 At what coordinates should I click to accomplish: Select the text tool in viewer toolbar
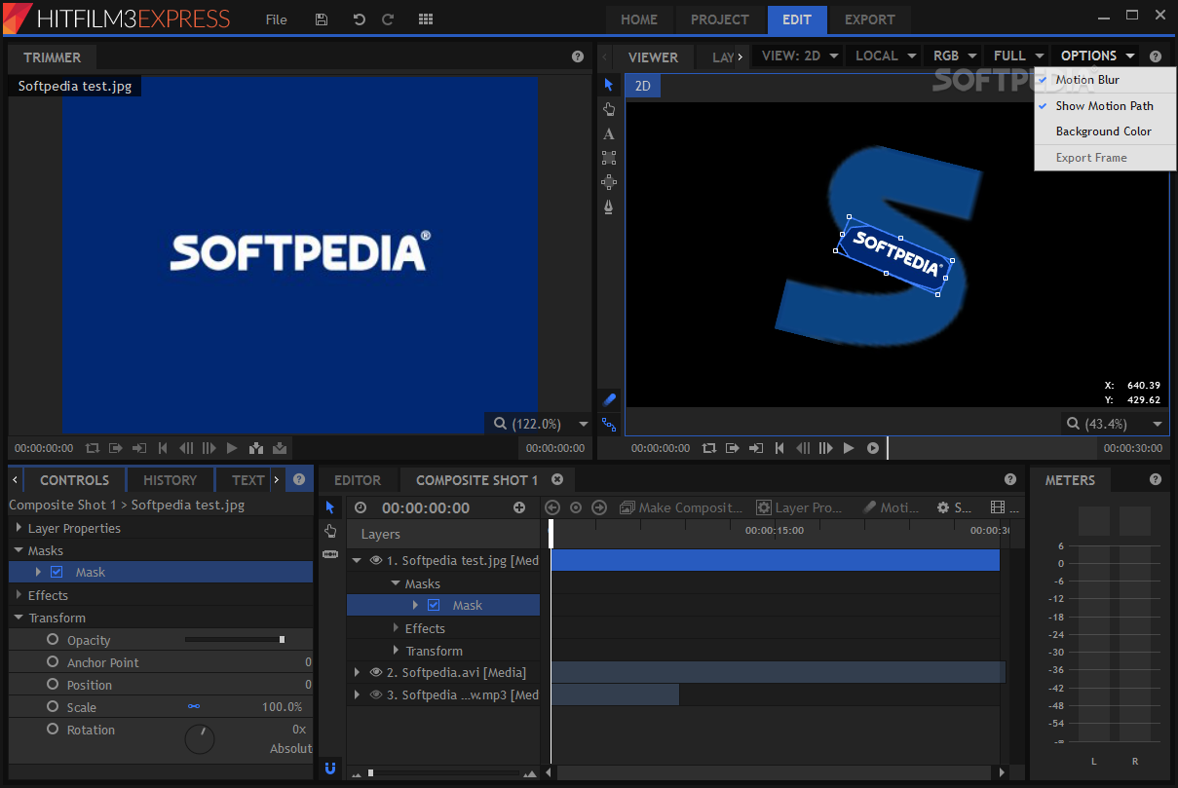point(609,133)
